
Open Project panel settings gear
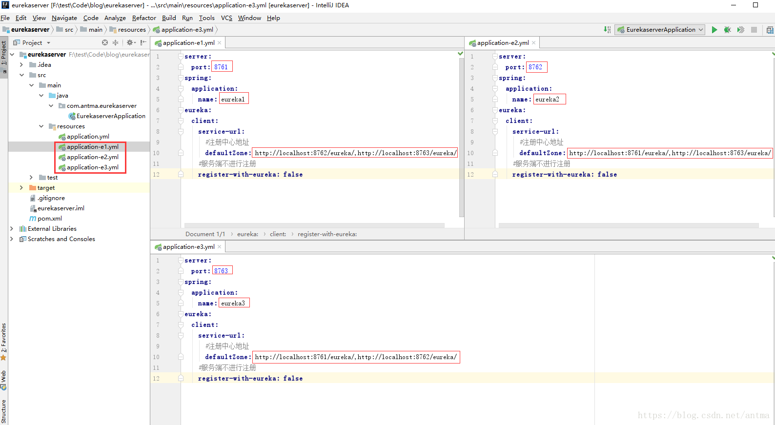(131, 43)
